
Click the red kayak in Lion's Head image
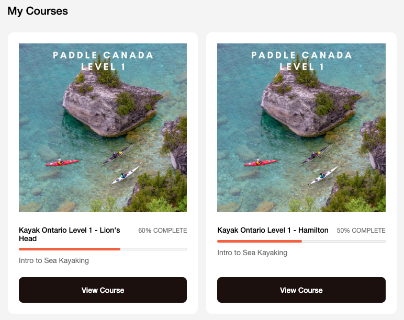tap(62, 163)
